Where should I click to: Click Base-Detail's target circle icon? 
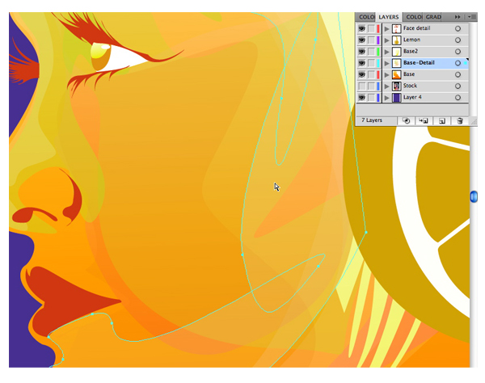[458, 63]
